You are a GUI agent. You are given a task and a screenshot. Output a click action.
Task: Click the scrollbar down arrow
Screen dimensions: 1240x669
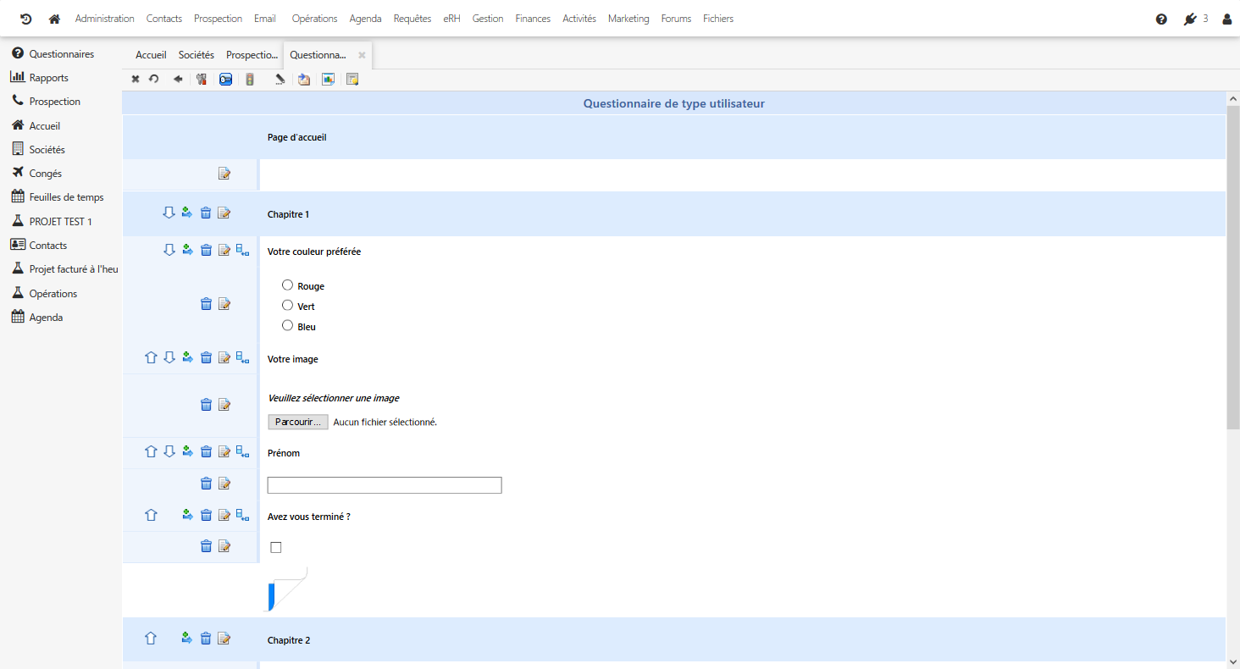pyautogui.click(x=1233, y=661)
